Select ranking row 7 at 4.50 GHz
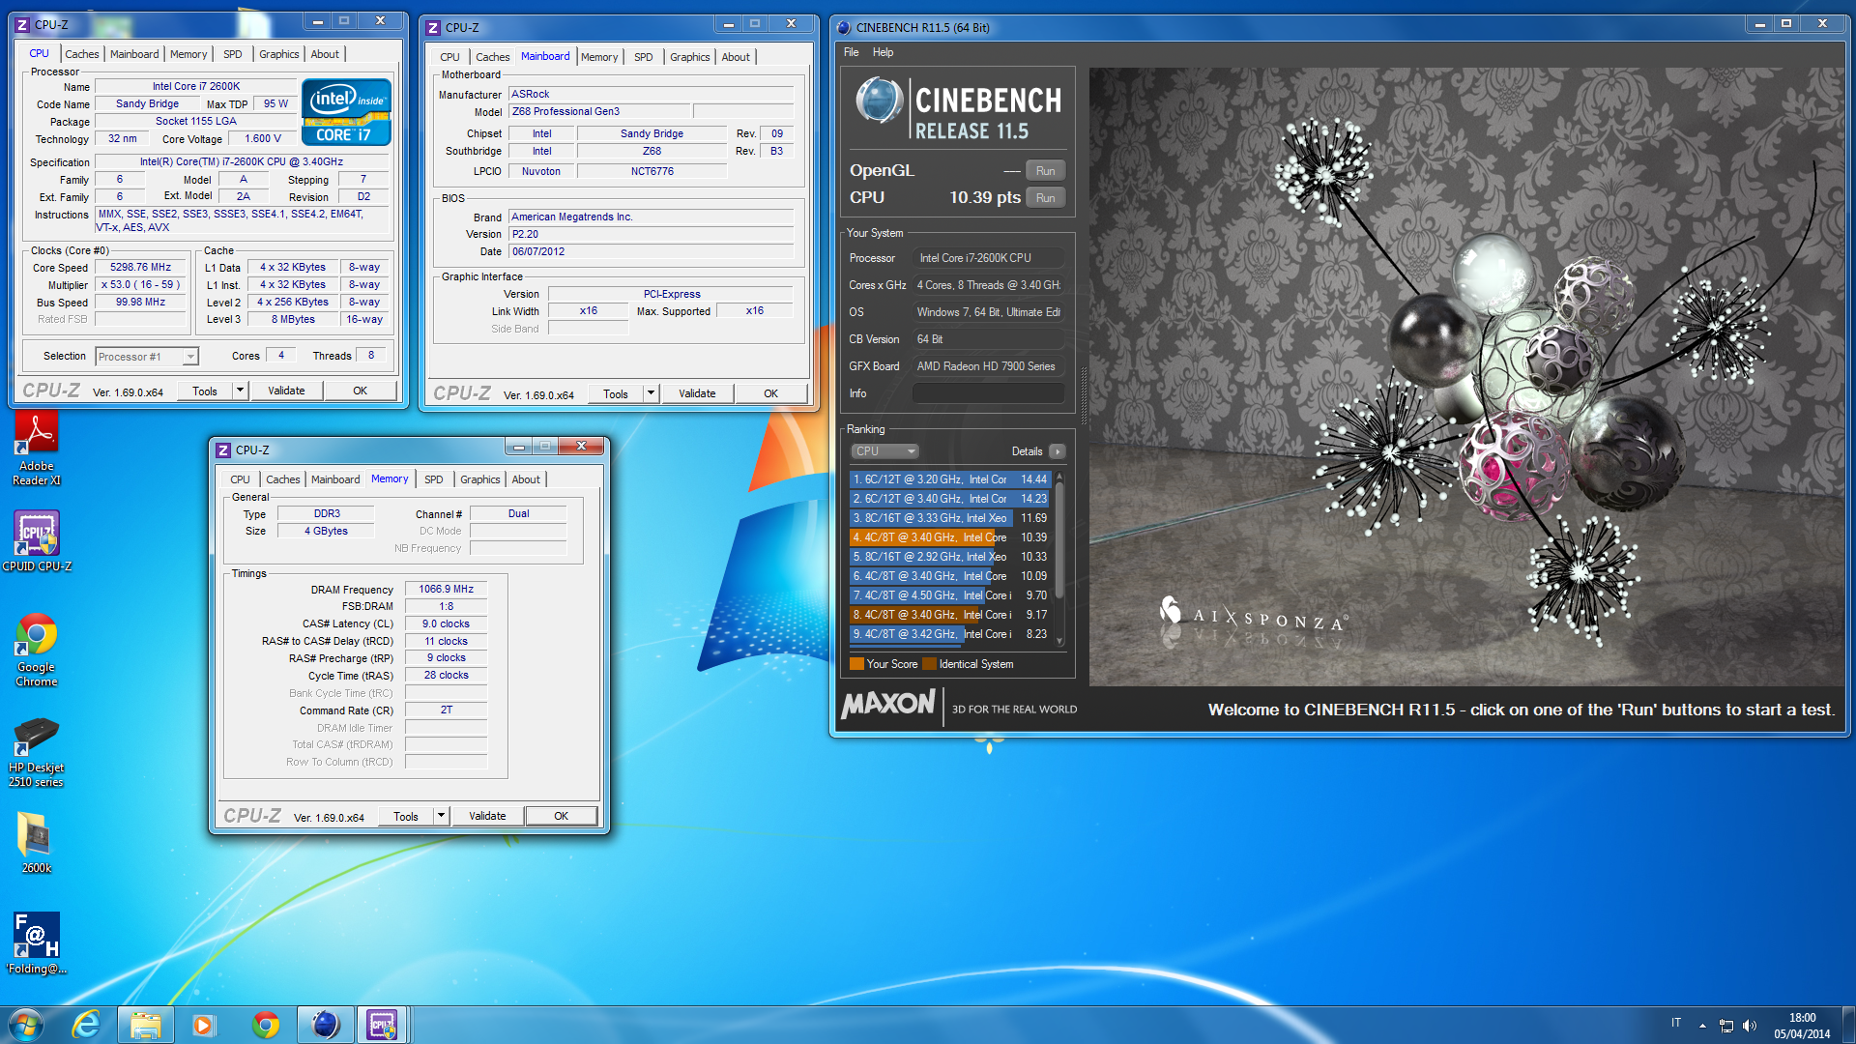Image resolution: width=1856 pixels, height=1044 pixels. 949,595
